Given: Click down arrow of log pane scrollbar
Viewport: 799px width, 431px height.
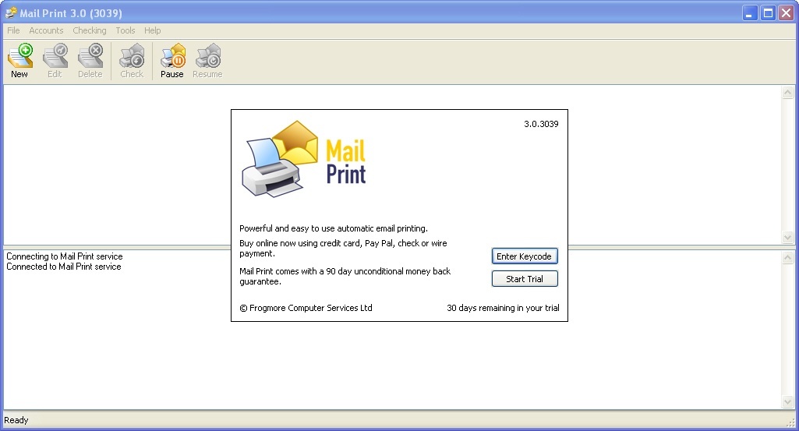Looking at the screenshot, I should click(x=788, y=402).
